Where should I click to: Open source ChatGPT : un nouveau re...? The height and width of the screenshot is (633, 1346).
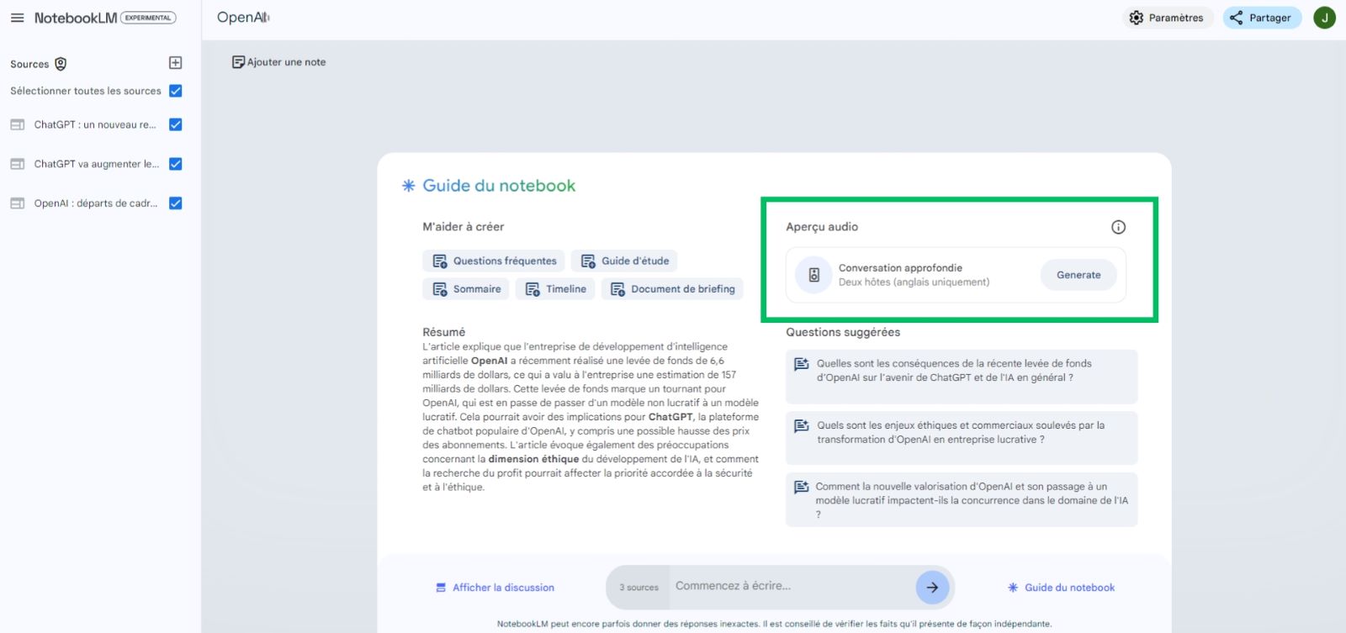pos(95,124)
